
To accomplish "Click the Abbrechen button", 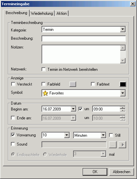I will [x=122, y=172].
